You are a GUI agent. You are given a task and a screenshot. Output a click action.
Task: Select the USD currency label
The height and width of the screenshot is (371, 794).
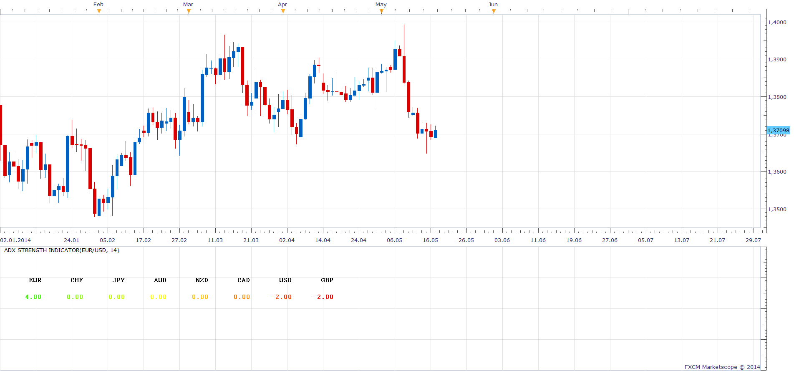pyautogui.click(x=285, y=280)
